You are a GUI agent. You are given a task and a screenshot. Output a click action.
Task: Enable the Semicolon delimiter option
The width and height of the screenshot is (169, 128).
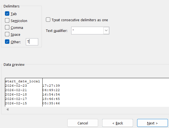7,21
